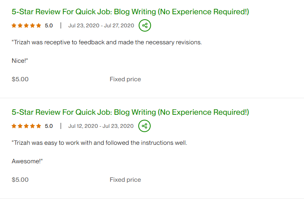Viewport: 304px width, 201px height.
Task: Click the 'Trizah was receptive to feedback' review text
Action: [107, 42]
